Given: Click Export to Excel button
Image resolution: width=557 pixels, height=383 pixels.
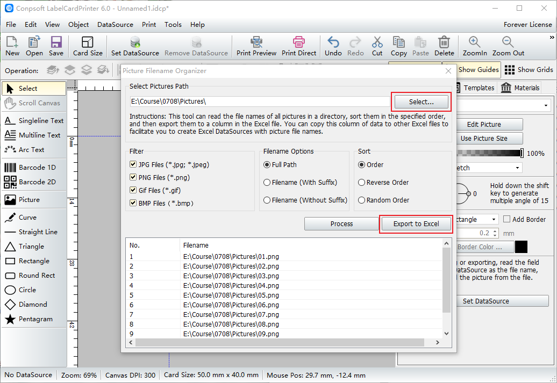Looking at the screenshot, I should point(416,224).
